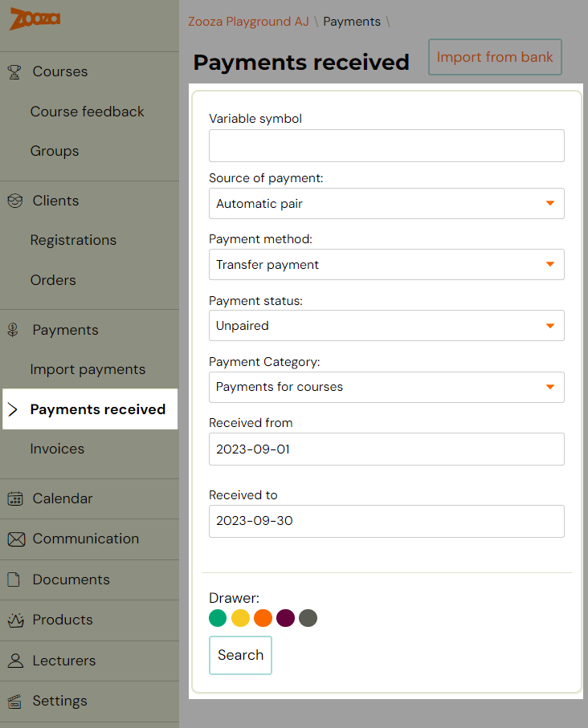Image resolution: width=588 pixels, height=728 pixels.
Task: Click the Lecturers person icon
Action: (x=15, y=661)
